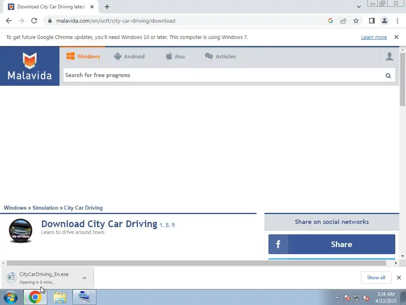Click the network tray icon
Screen dimensions: 406x305
tap(356, 297)
